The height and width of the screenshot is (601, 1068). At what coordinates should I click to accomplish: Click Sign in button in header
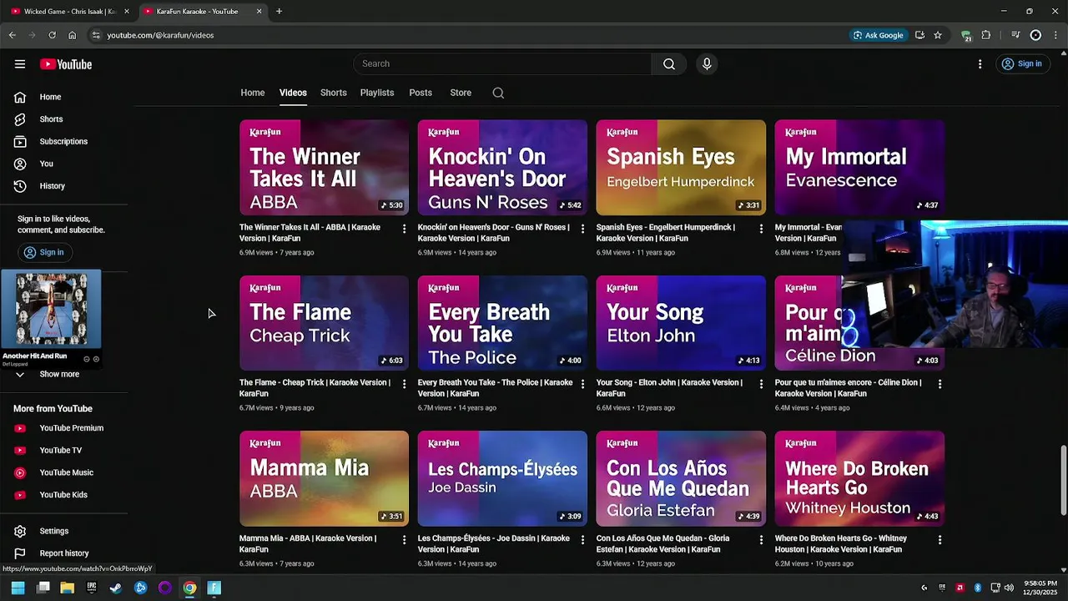point(1022,64)
